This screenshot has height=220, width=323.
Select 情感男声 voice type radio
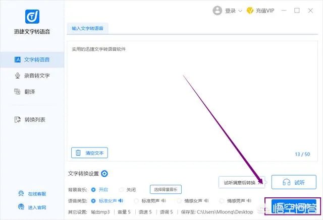(222, 201)
